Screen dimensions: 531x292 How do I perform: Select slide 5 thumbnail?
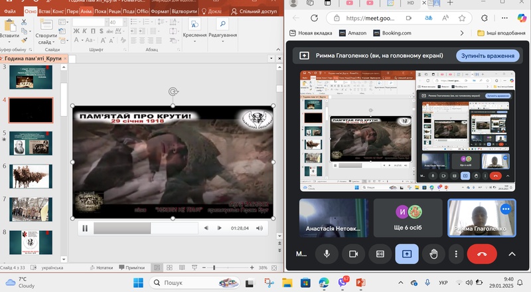coord(31,143)
